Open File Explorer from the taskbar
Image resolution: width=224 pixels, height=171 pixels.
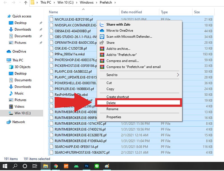(x=46, y=166)
